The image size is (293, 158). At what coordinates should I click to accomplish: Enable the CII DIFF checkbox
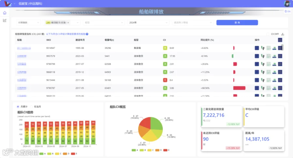pos(268,34)
